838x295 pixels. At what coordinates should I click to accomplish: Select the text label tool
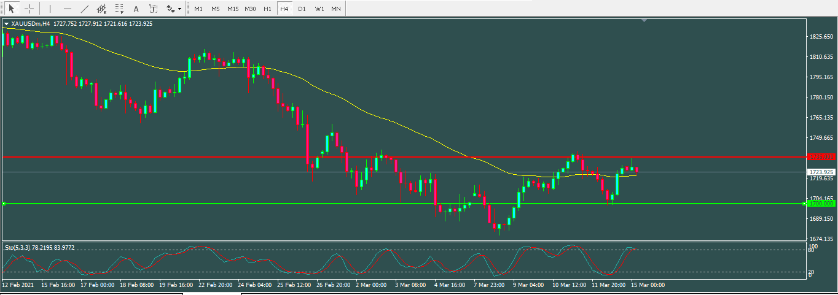(x=153, y=9)
